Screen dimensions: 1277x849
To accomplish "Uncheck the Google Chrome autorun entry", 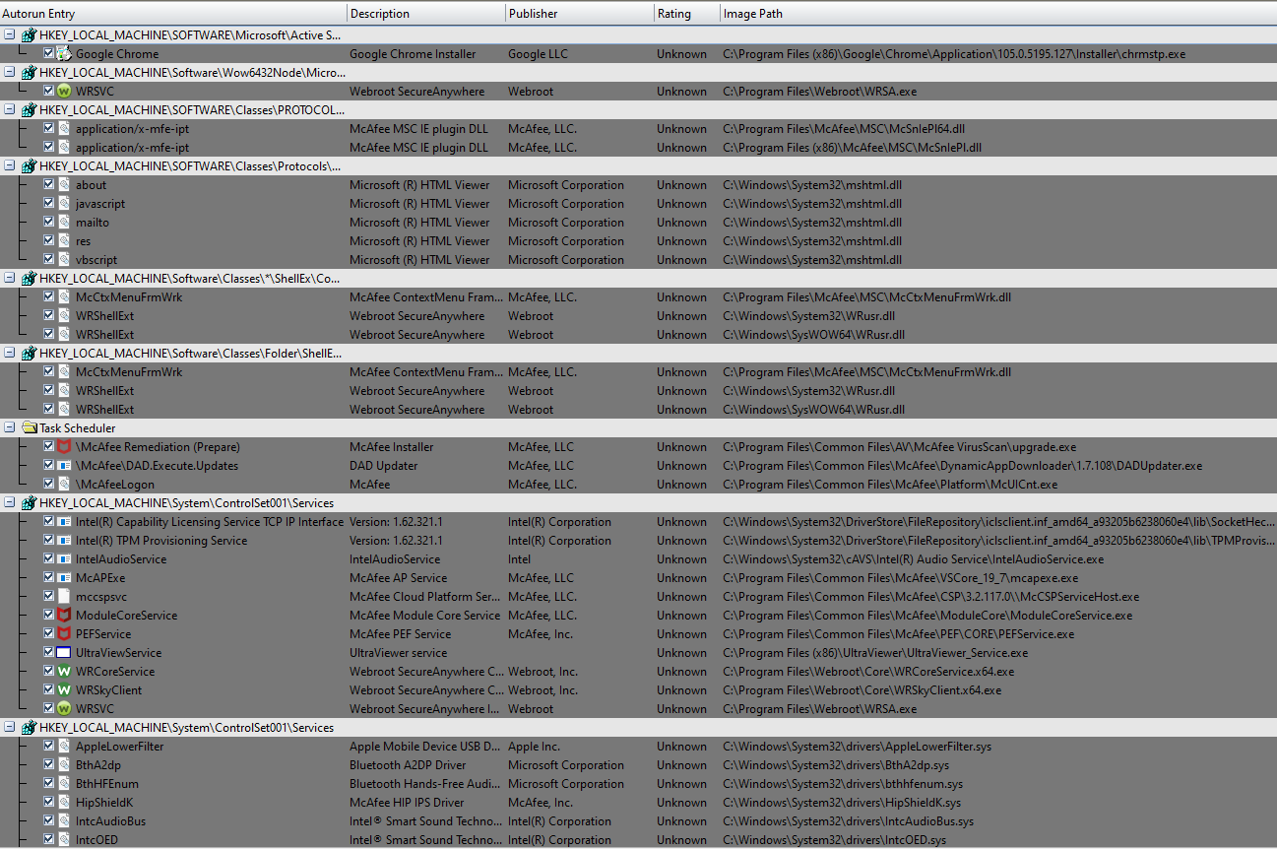I will click(x=48, y=53).
